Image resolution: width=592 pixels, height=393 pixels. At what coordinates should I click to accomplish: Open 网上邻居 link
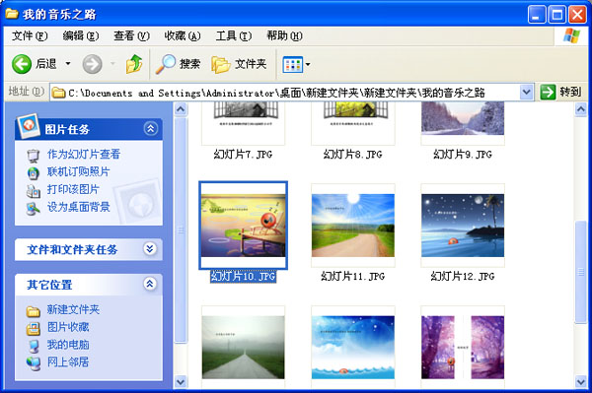68,361
